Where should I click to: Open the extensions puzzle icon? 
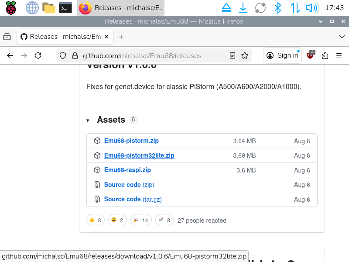point(325,55)
